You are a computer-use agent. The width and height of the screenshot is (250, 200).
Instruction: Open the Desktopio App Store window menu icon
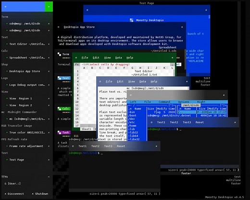pyautogui.click(x=59, y=27)
